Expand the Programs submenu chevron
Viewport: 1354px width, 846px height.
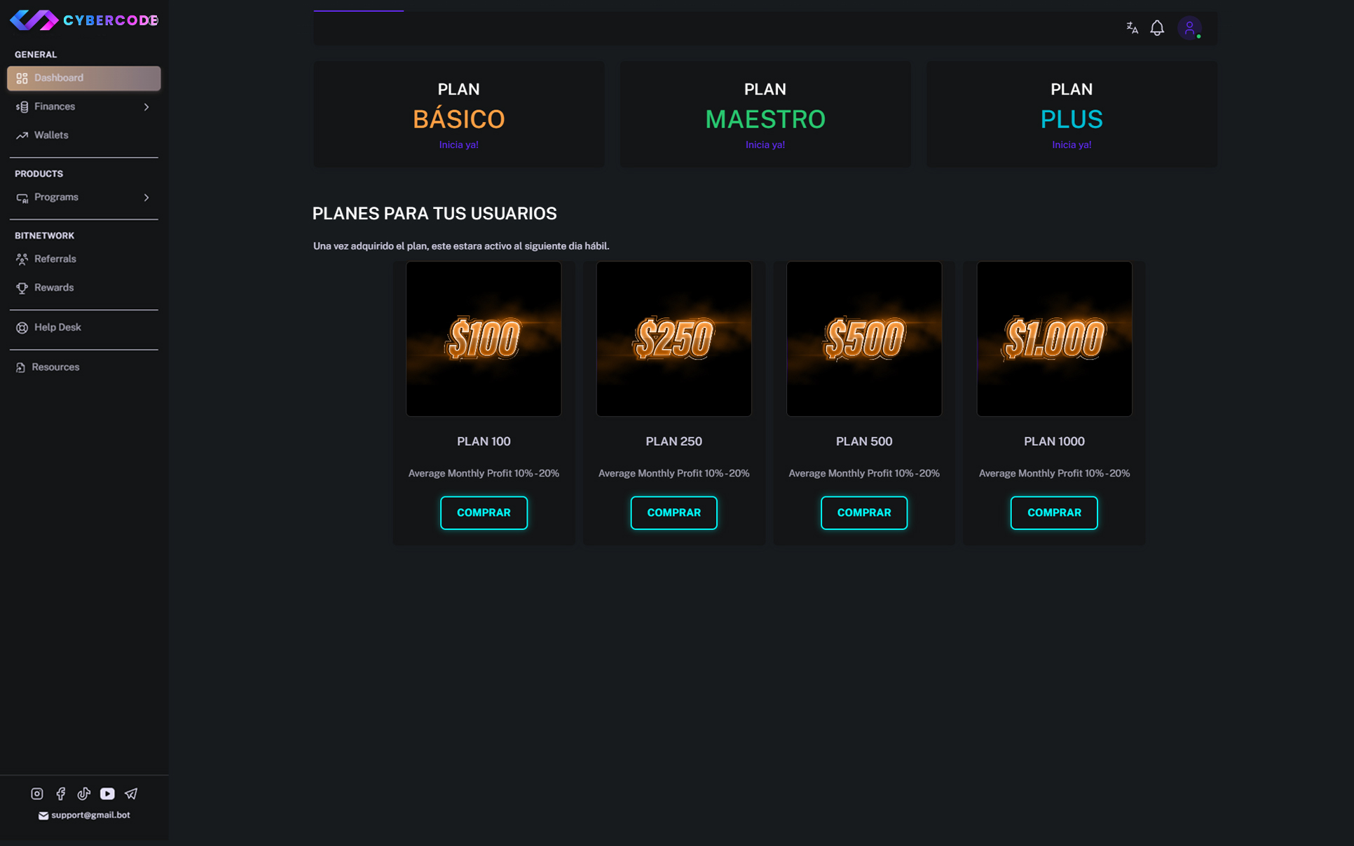tap(146, 198)
